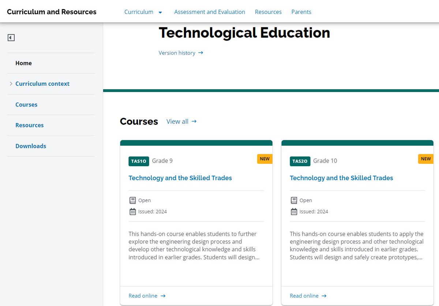Click the TAS1O course code badge
The height and width of the screenshot is (306, 439).
[x=139, y=161]
